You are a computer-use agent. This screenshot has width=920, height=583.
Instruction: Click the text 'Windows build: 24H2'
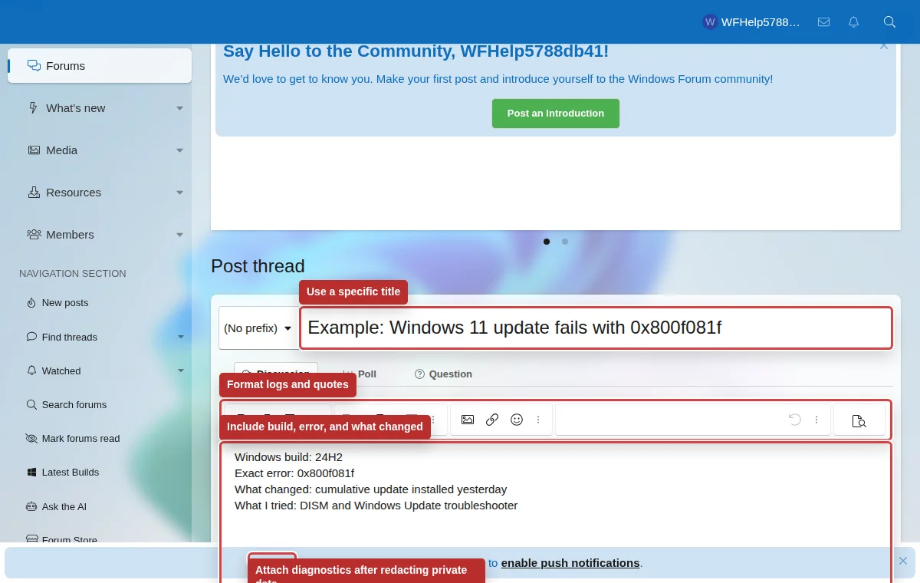pos(288,457)
